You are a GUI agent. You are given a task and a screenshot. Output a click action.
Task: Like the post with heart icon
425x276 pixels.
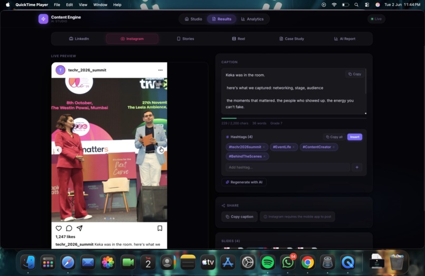click(59, 228)
